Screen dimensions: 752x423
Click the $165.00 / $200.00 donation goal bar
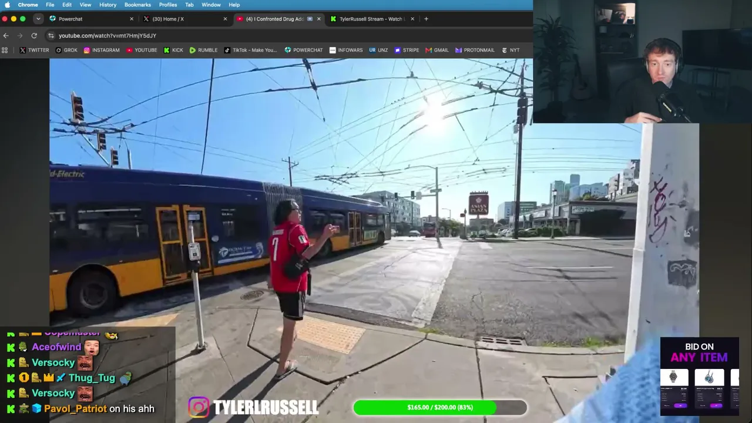[440, 407]
